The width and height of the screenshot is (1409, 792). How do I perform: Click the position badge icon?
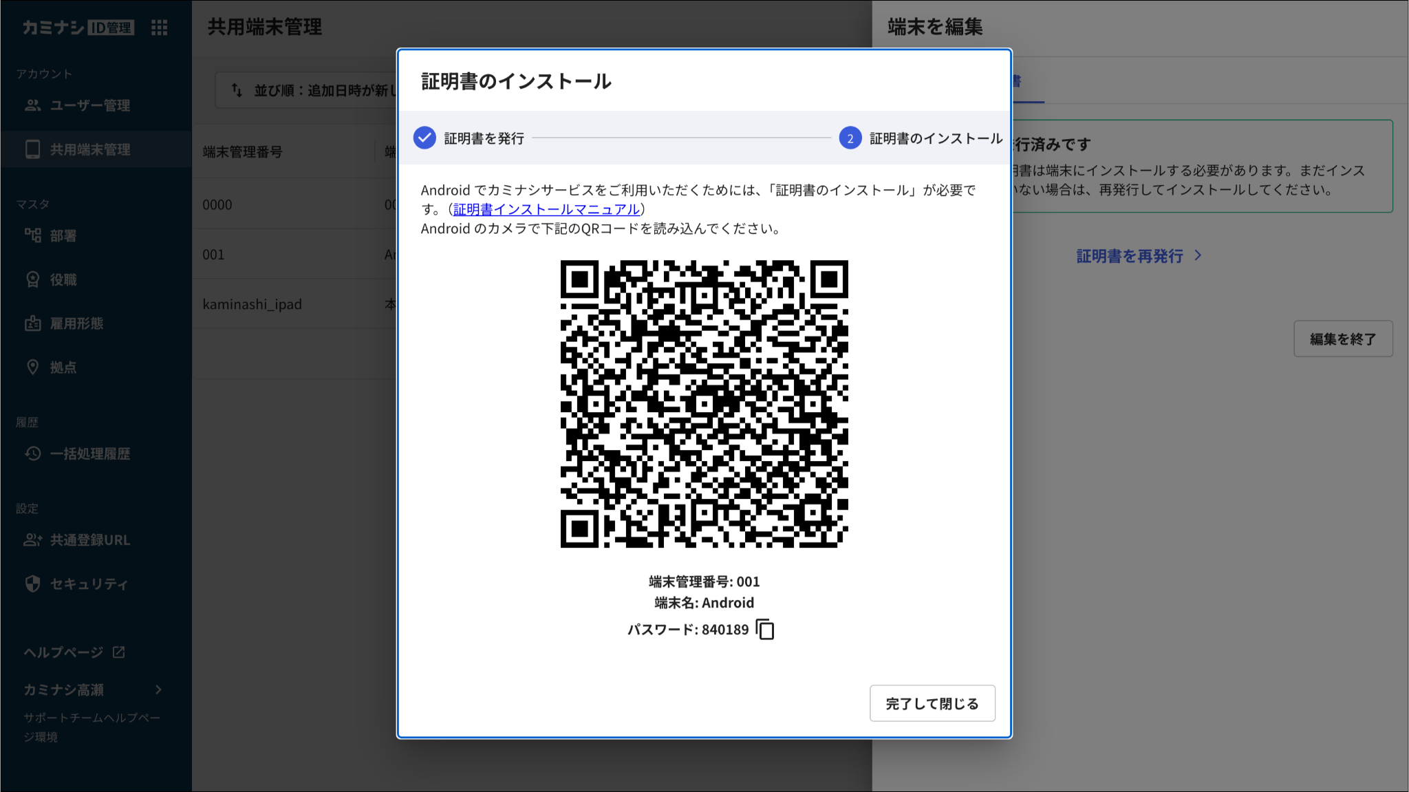click(32, 279)
